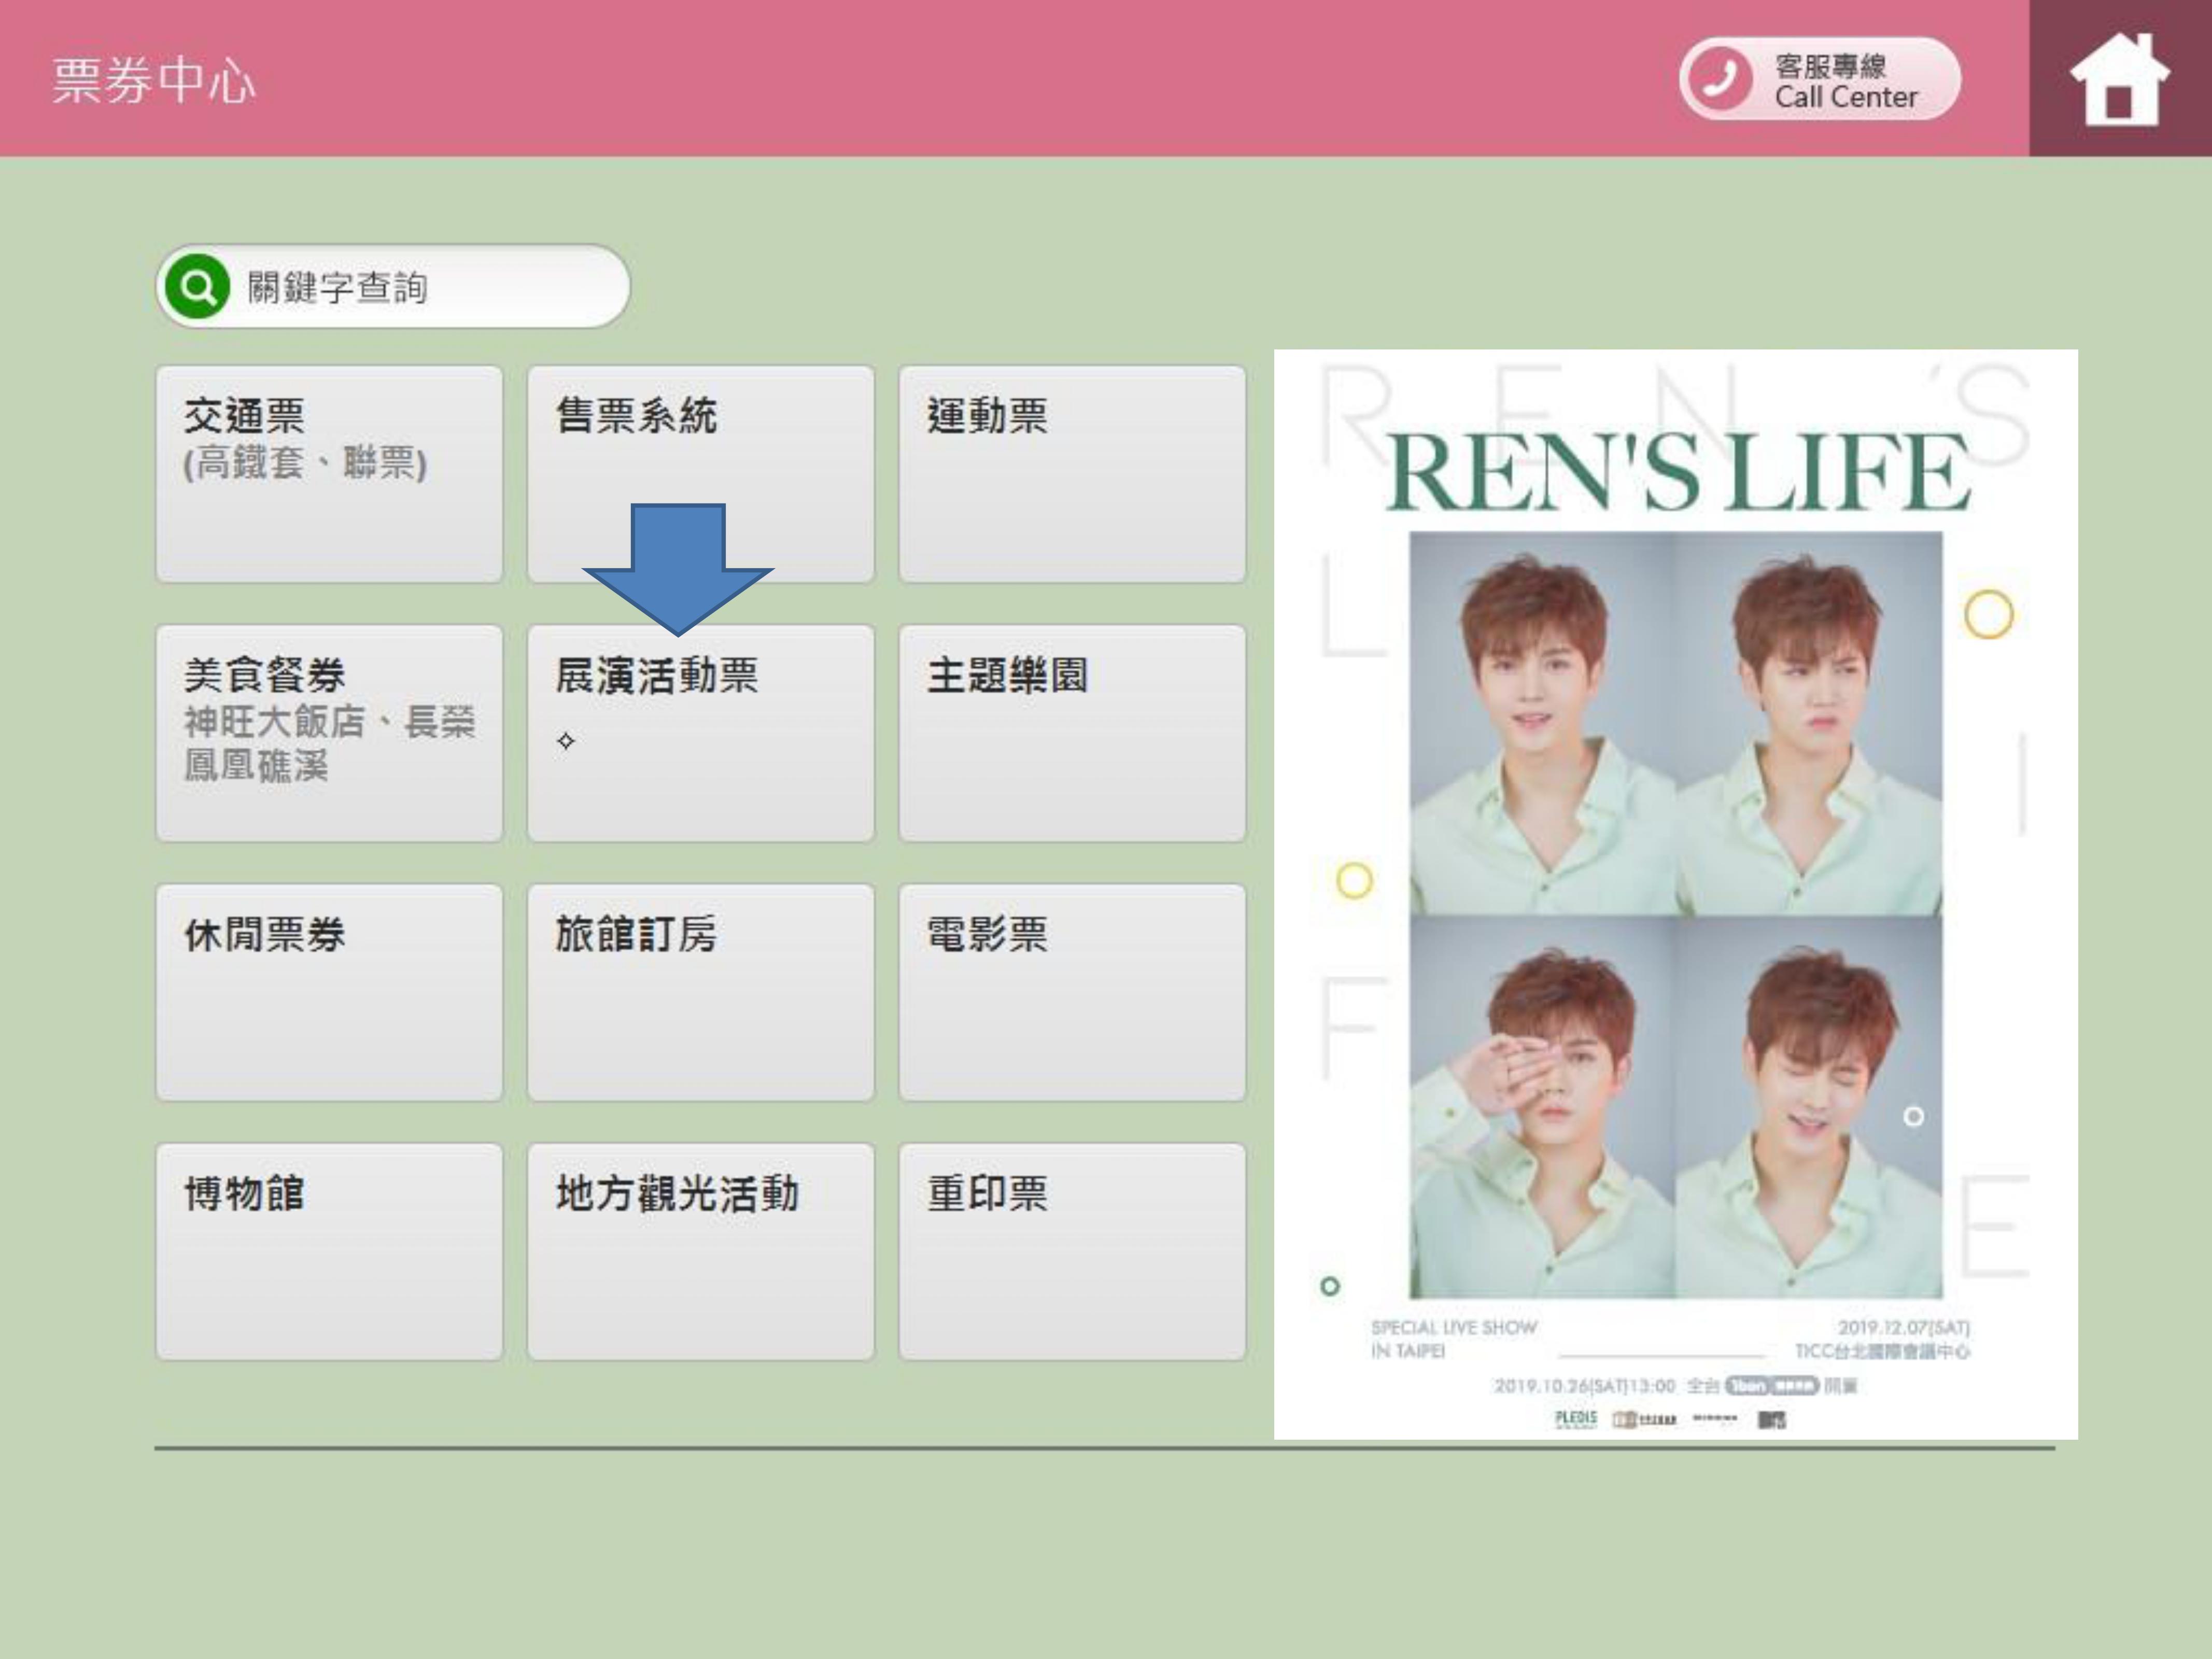This screenshot has height=1659, width=2212.
Task: Tap the phone icon in Call Center
Action: click(x=1720, y=79)
